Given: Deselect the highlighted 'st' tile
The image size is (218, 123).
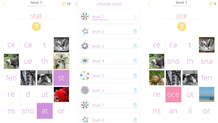Looking at the screenshot, I should pos(61,78).
